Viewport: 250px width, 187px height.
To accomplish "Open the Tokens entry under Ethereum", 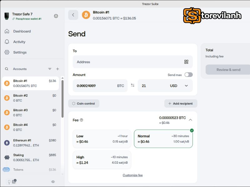I will (x=30, y=170).
